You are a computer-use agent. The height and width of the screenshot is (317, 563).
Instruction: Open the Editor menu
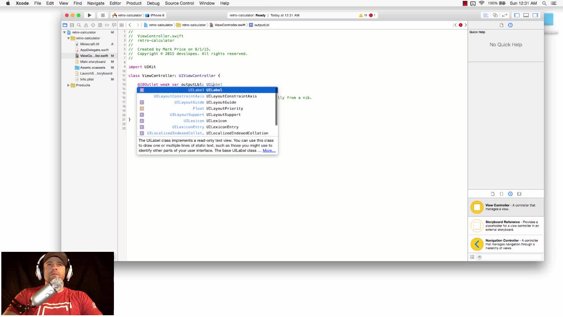pyautogui.click(x=115, y=3)
